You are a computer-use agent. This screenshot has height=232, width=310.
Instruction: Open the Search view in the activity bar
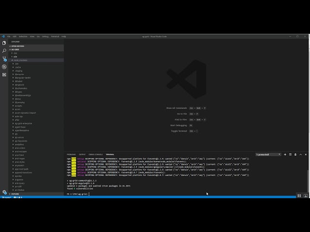[x=4, y=51]
